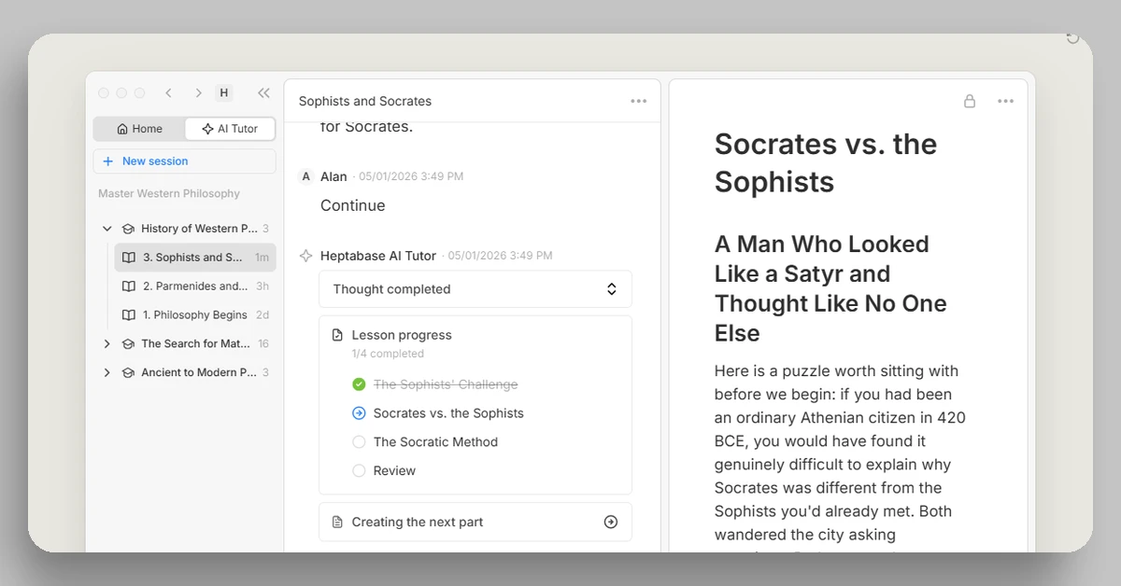The width and height of the screenshot is (1121, 586).
Task: Switch to the Home tab
Action: pos(139,129)
